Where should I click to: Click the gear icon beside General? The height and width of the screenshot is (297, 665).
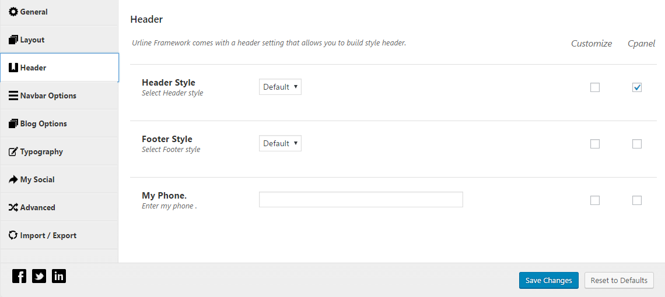[13, 12]
